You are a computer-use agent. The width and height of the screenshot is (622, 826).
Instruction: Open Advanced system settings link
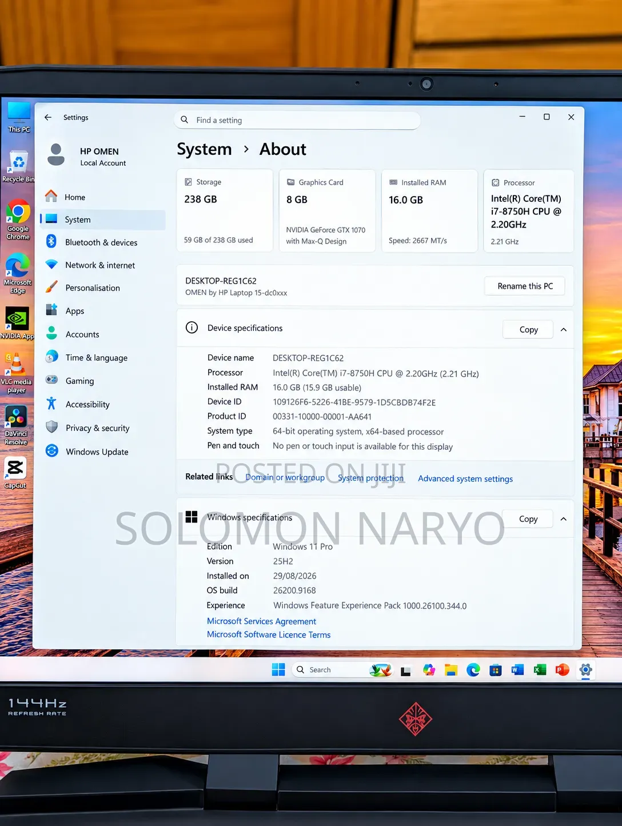tap(465, 479)
